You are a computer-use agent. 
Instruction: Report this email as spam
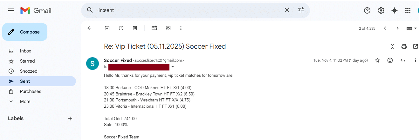pyautogui.click(x=121, y=28)
